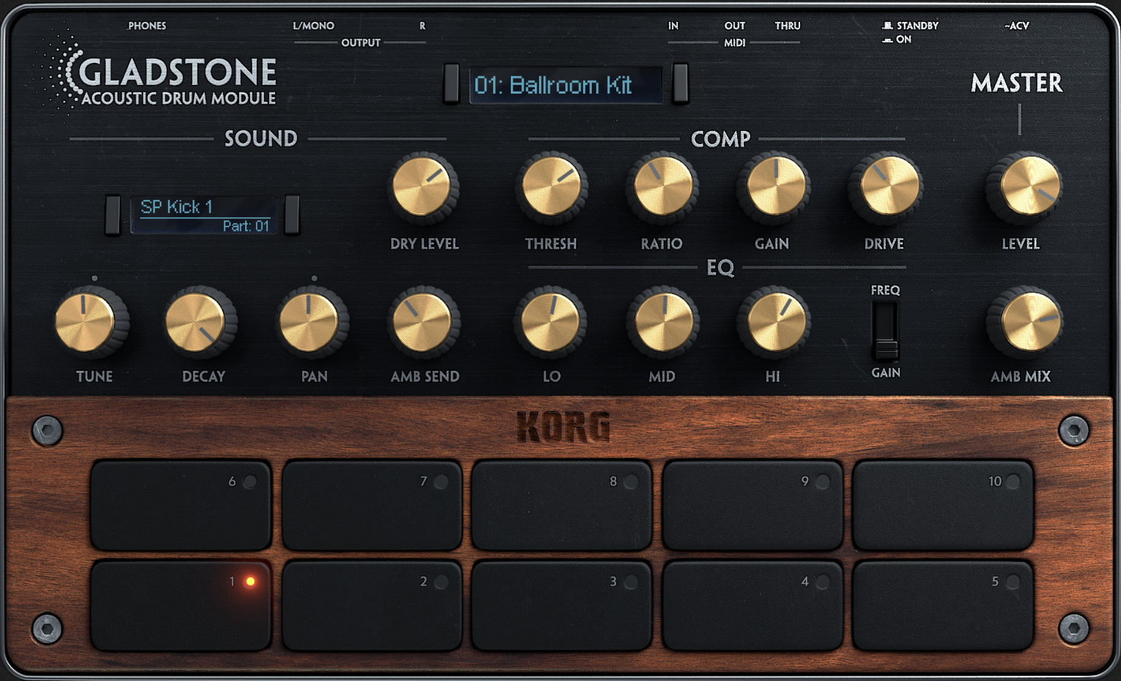
Task: Open the SP Kick 1 sound display
Action: [x=203, y=215]
